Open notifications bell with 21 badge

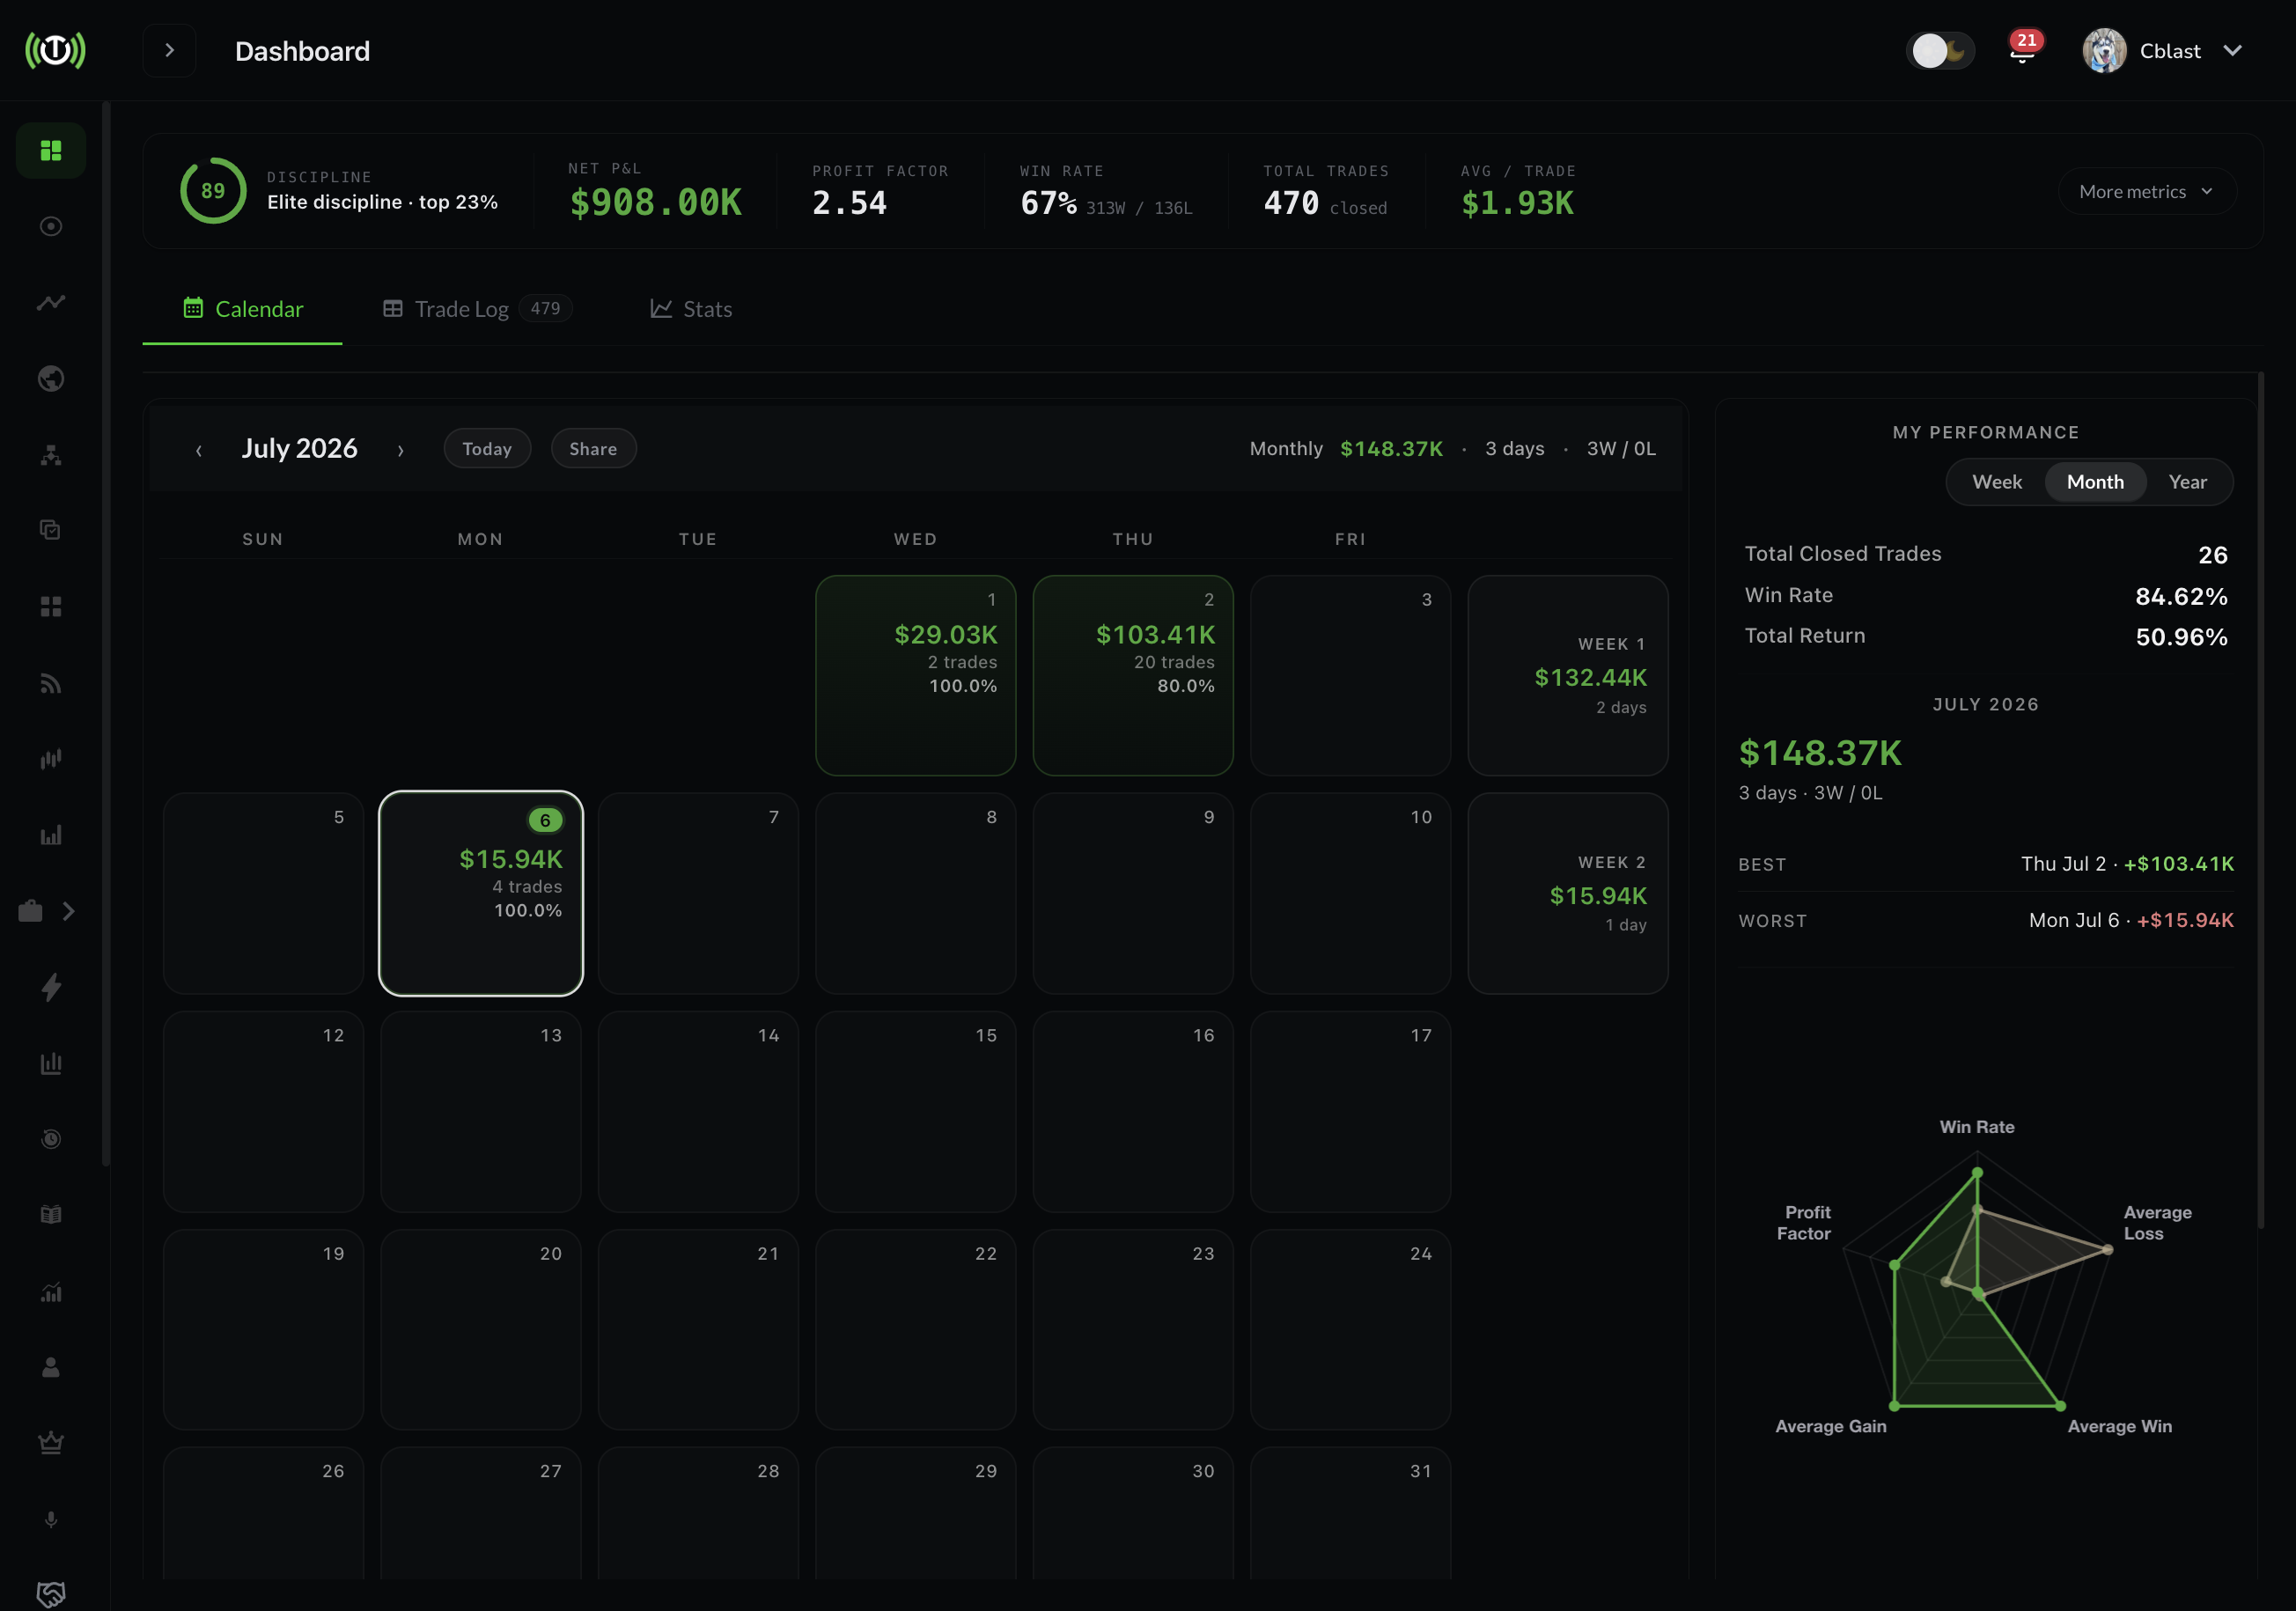tap(2022, 49)
